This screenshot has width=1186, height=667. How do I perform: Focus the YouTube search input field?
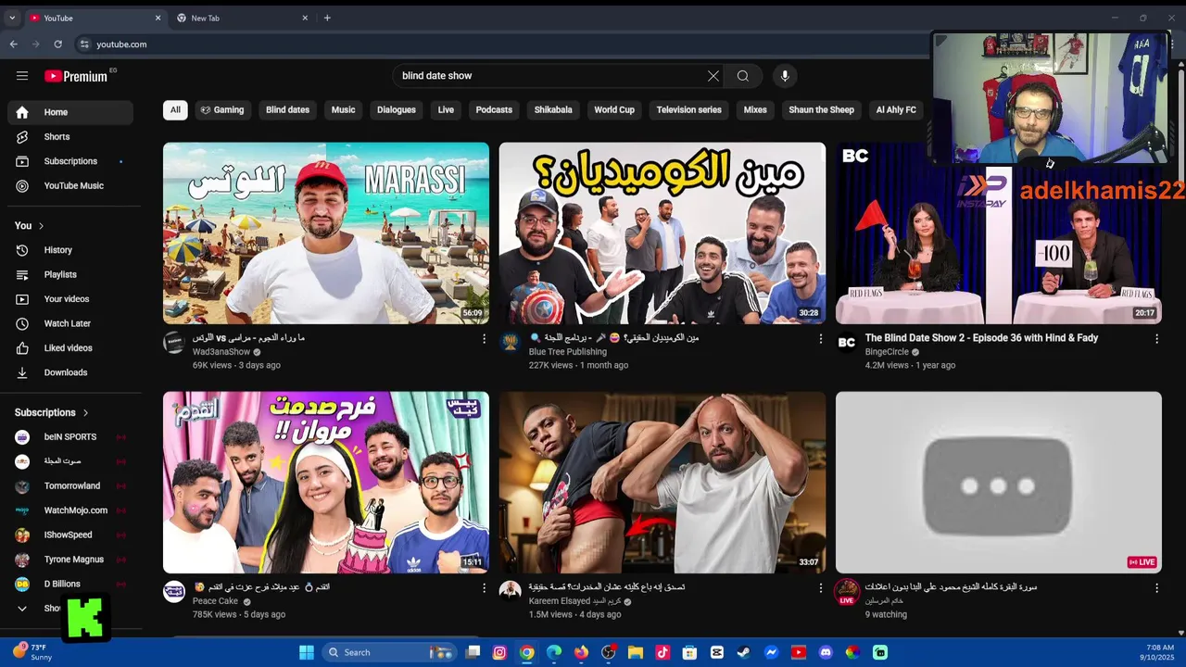(551, 76)
